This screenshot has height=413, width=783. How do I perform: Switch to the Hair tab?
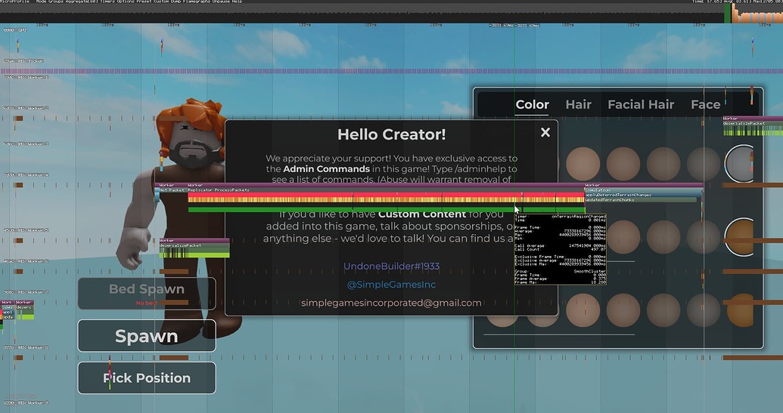pyautogui.click(x=578, y=105)
